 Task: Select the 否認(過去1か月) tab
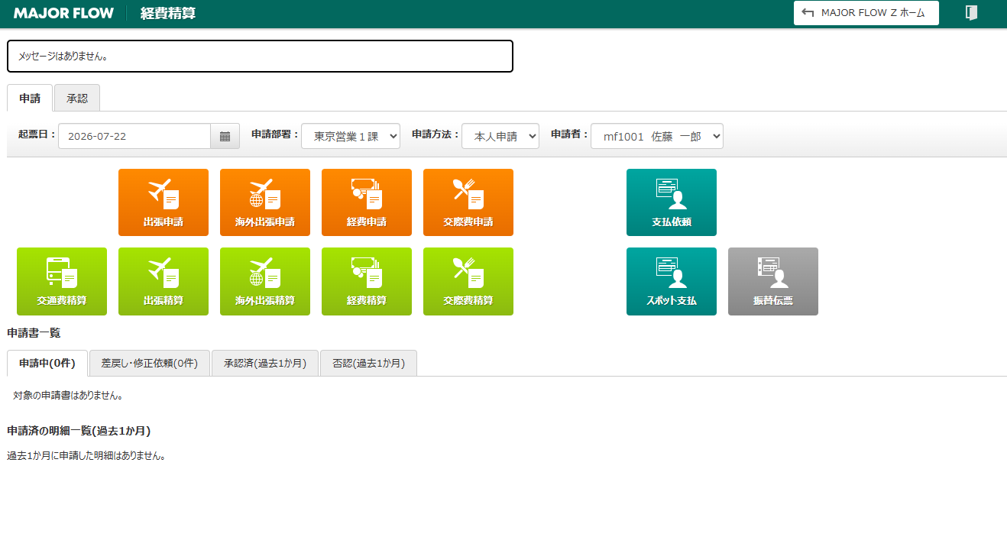click(x=368, y=363)
